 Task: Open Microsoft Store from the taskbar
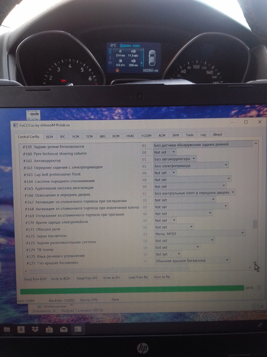click(x=49, y=329)
